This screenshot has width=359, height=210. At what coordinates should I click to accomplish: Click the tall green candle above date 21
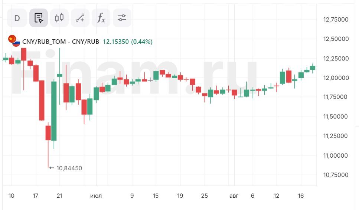[54, 111]
